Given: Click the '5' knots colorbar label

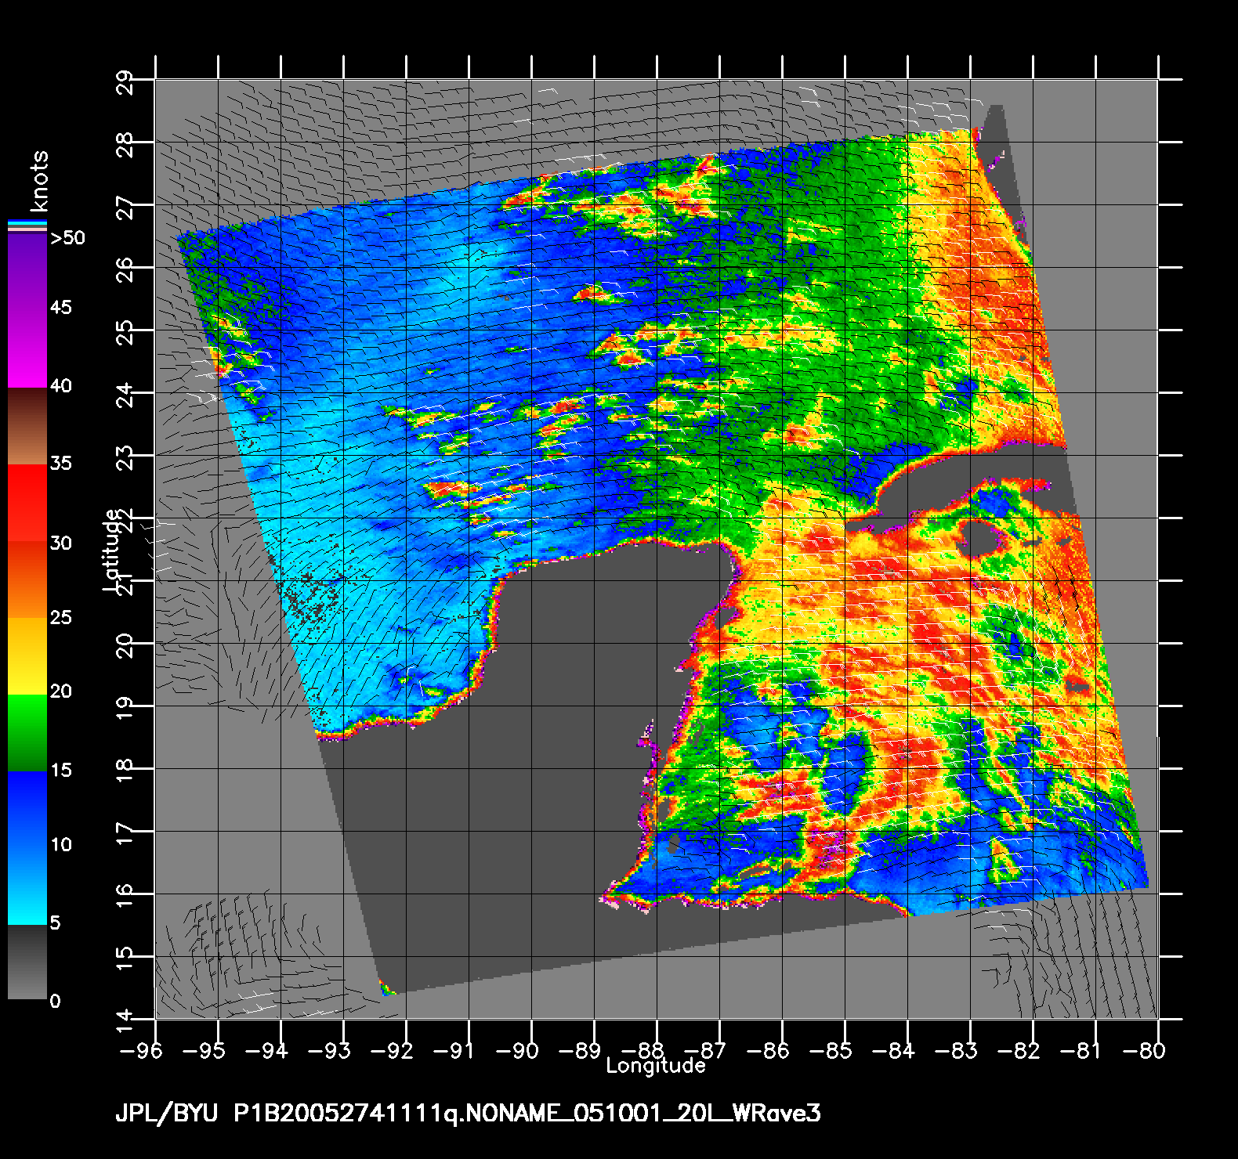Looking at the screenshot, I should (x=55, y=923).
